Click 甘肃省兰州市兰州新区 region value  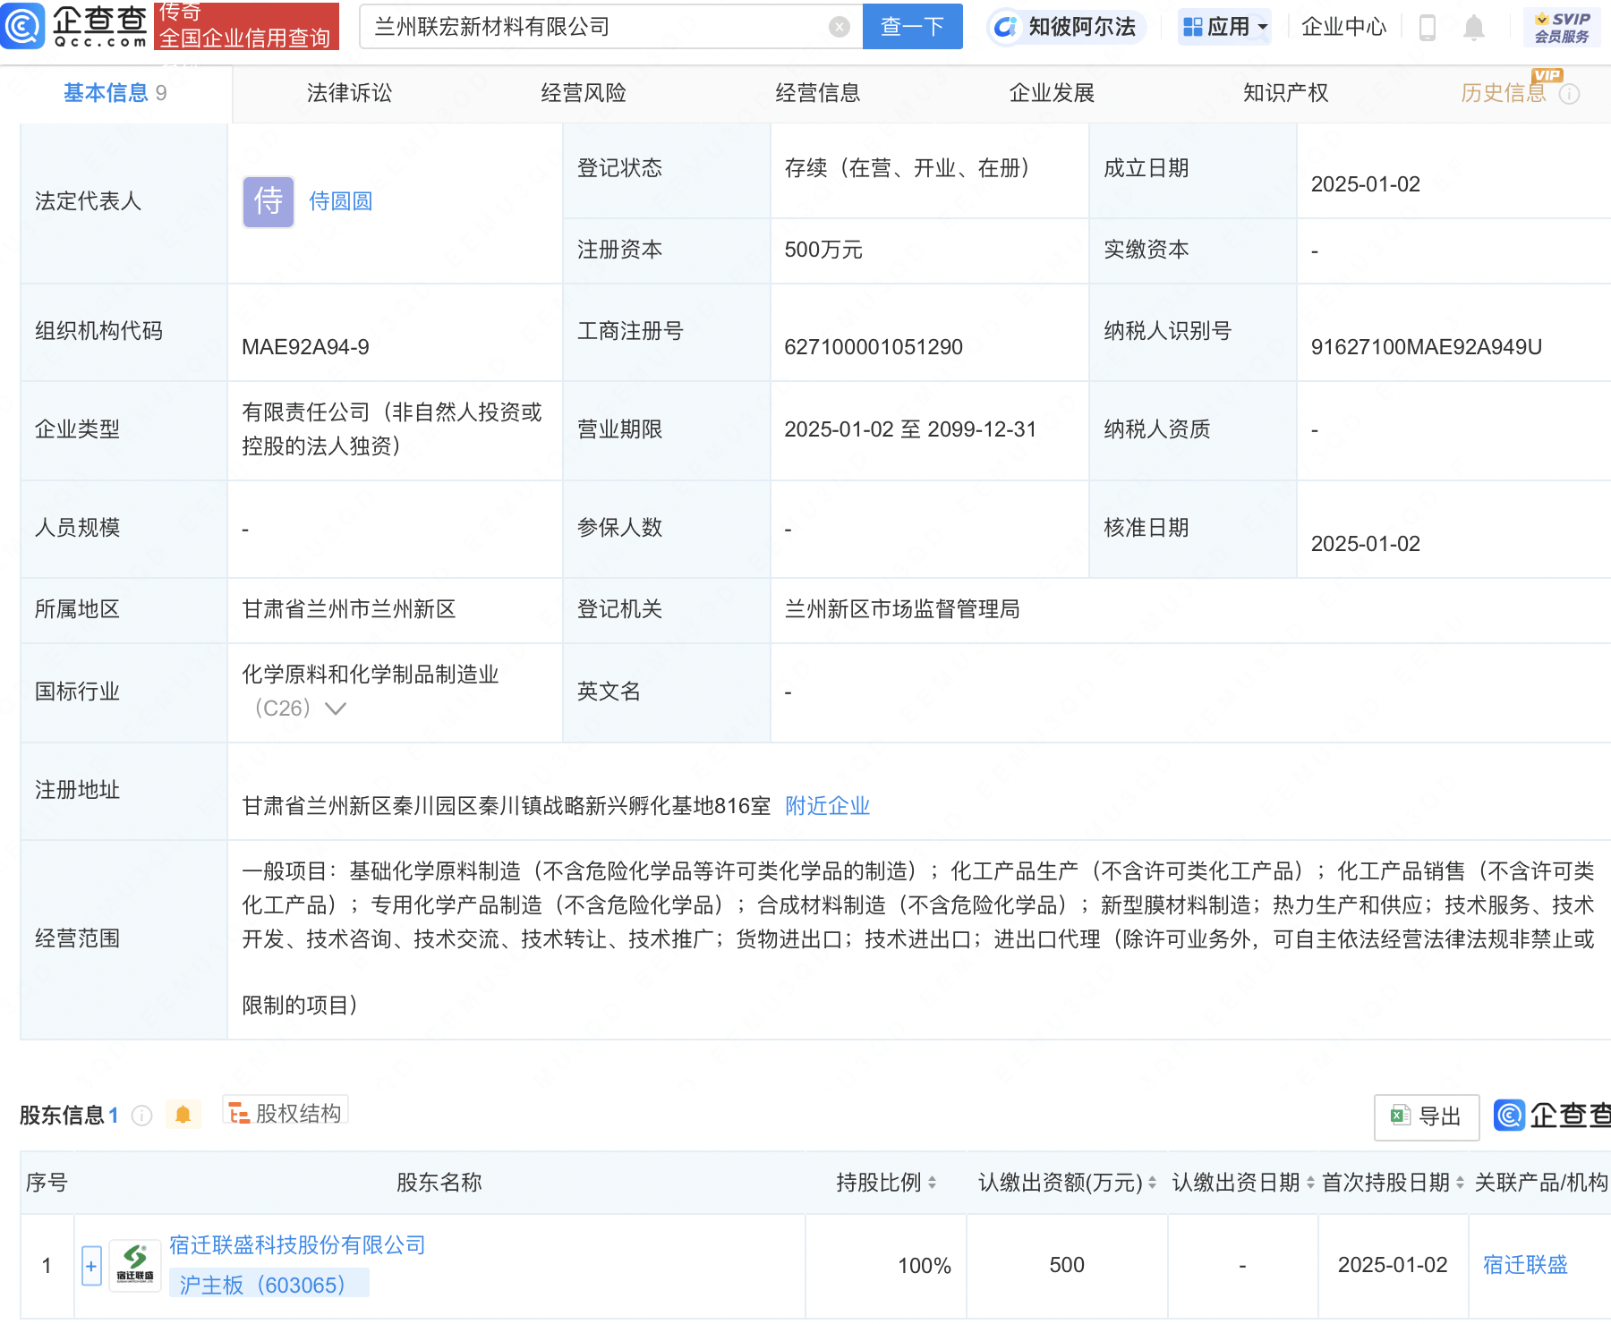[x=349, y=610]
